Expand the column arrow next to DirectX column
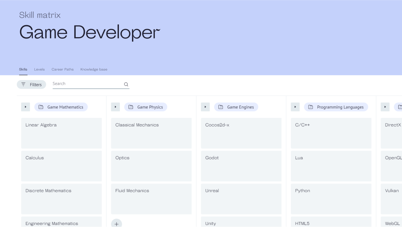This screenshot has height=227, width=402. 385,107
